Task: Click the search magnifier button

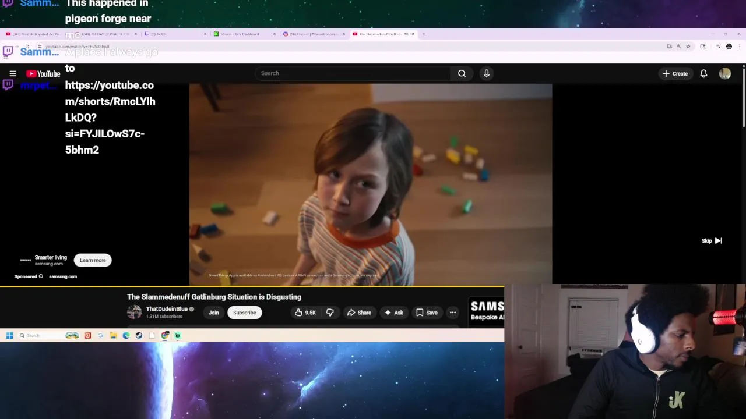Action: click(462, 73)
